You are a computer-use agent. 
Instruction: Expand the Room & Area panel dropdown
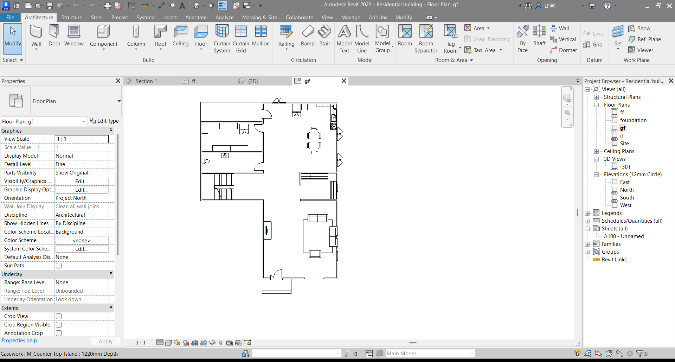pyautogui.click(x=454, y=60)
